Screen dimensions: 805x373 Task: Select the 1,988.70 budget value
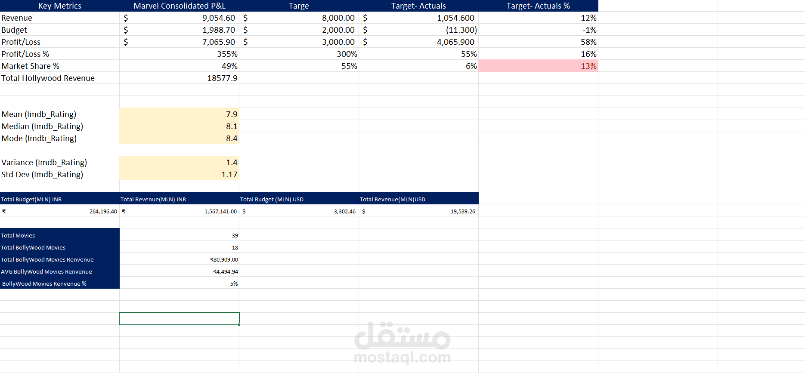tap(180, 30)
